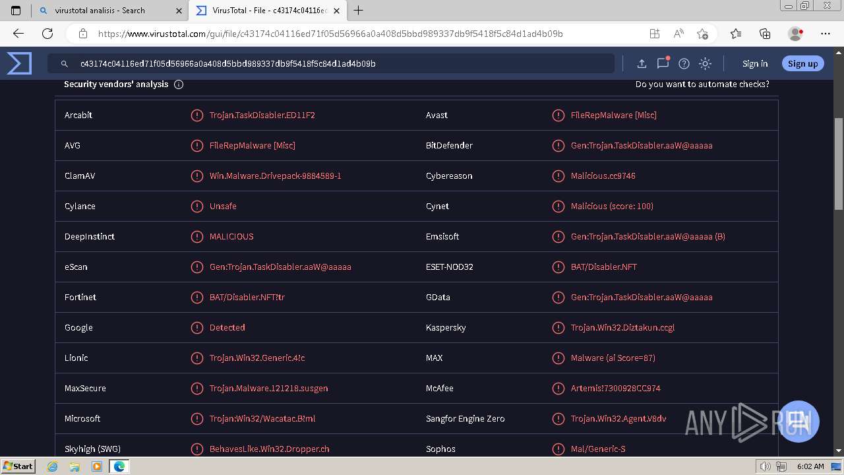This screenshot has width=844, height=475.
Task: Click Do you want to automate checks link
Action: (702, 84)
